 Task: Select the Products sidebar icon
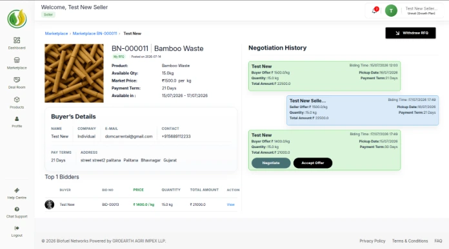17,100
